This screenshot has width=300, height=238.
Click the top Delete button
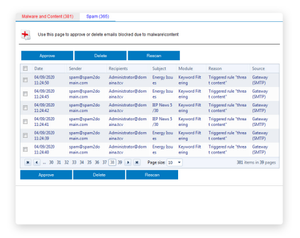(101, 56)
